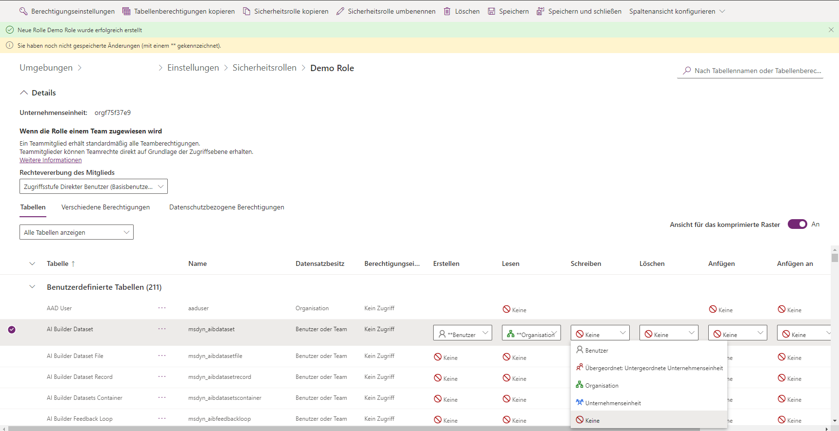
Task: Collapse the Benutzerdefinierte Tabellen group
Action: click(32, 287)
